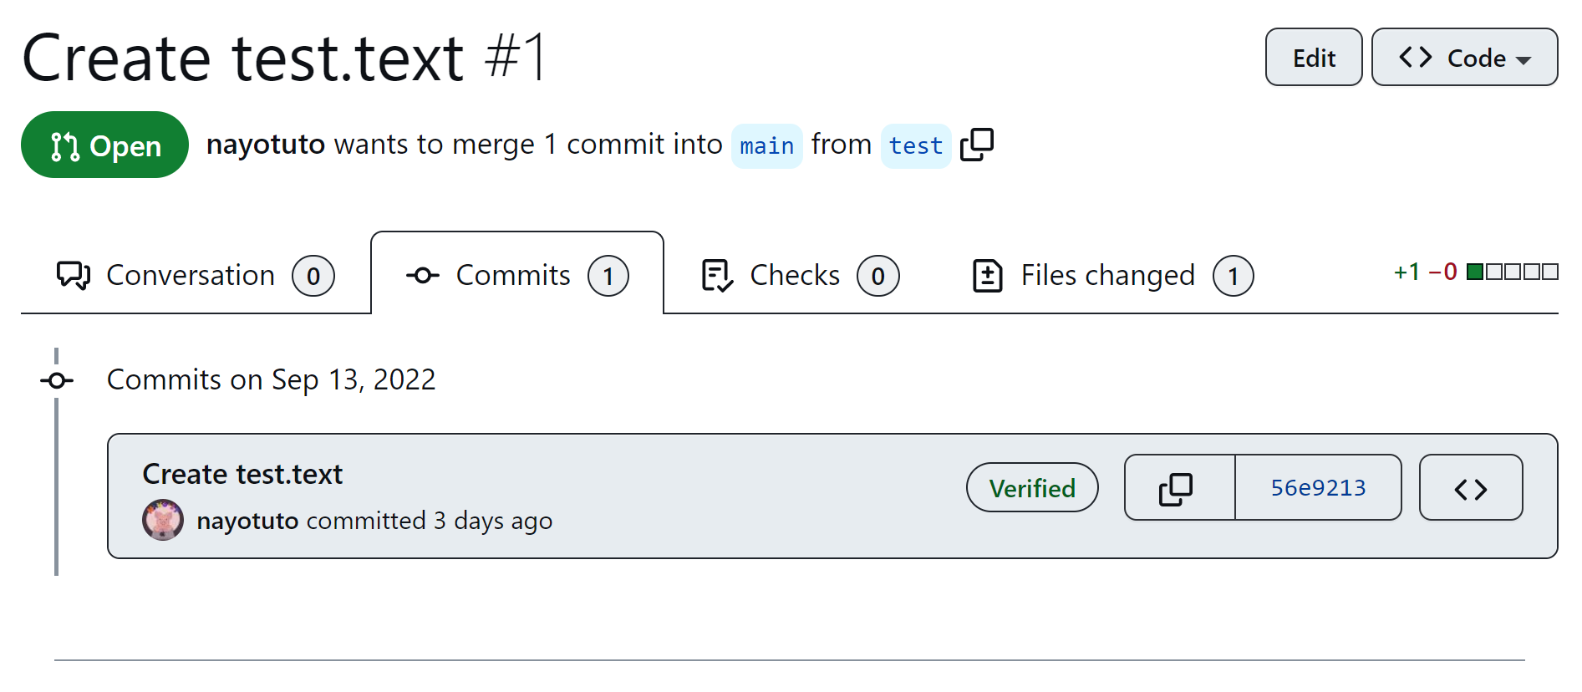This screenshot has width=1582, height=692.
Task: Open the Commits tab
Action: (x=513, y=275)
